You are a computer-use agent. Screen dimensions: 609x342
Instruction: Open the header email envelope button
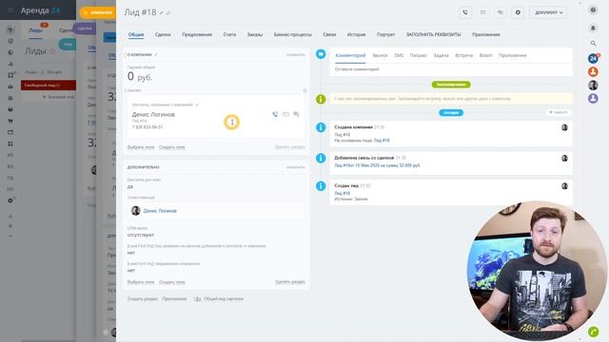point(482,12)
